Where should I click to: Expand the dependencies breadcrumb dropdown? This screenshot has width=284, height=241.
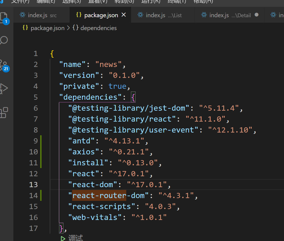point(98,28)
